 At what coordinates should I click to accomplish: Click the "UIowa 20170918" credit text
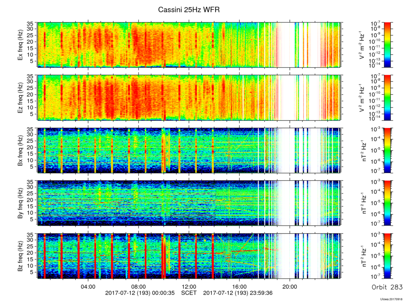[x=391, y=299]
